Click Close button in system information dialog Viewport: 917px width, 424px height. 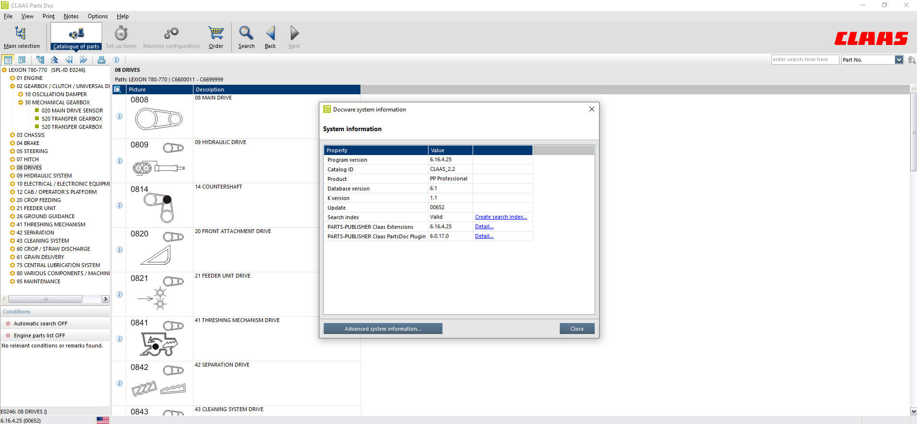point(577,329)
